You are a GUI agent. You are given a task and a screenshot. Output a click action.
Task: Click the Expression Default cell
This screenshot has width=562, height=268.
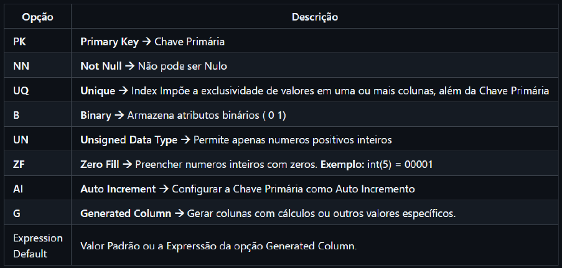pyautogui.click(x=38, y=244)
